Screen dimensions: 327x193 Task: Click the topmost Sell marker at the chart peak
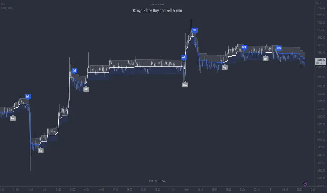point(195,30)
